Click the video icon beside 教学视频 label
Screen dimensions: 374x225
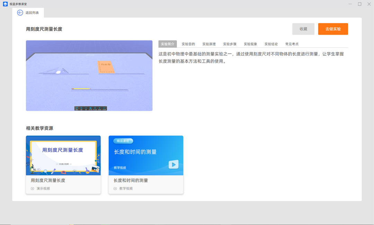point(115,188)
